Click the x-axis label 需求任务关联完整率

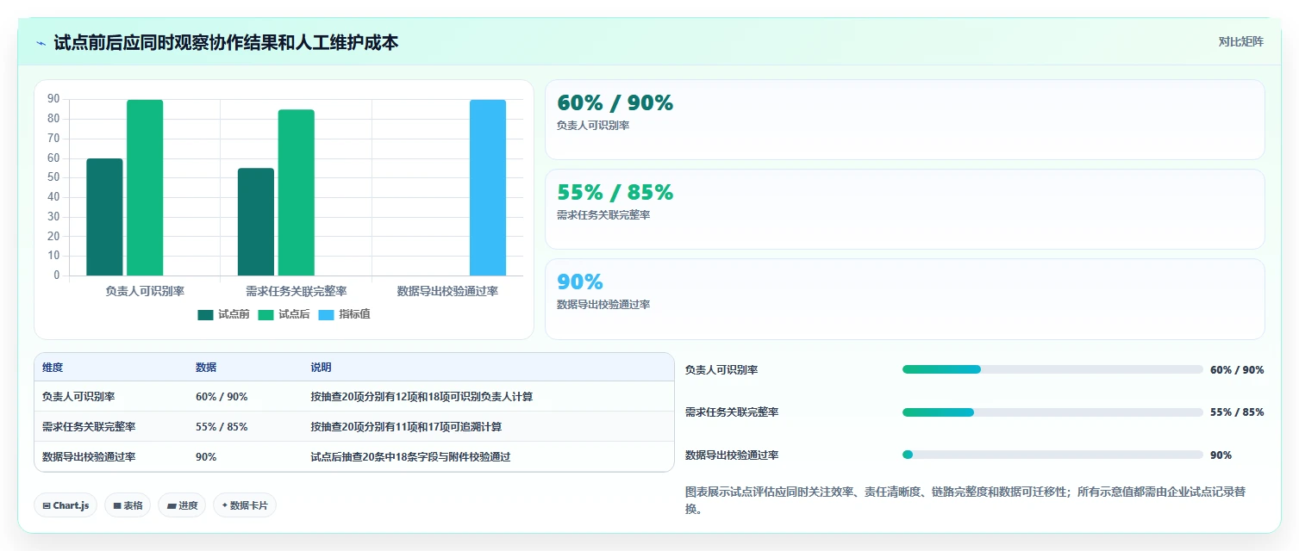(297, 291)
